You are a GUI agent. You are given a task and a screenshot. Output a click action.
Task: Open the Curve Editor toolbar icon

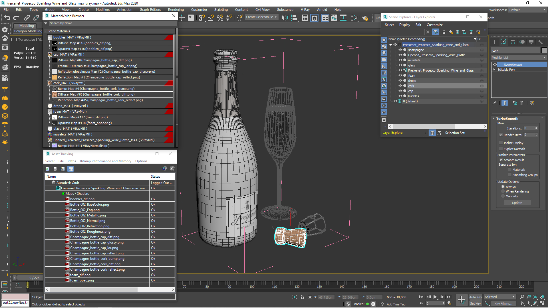[x=334, y=18]
